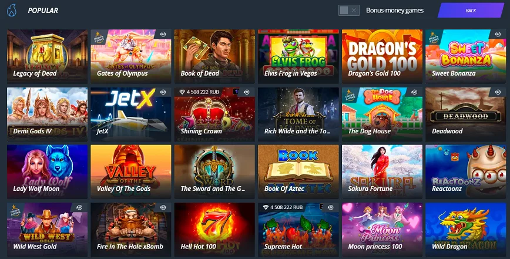Click the Back button
The width and height of the screenshot is (510, 259).
coord(471,11)
